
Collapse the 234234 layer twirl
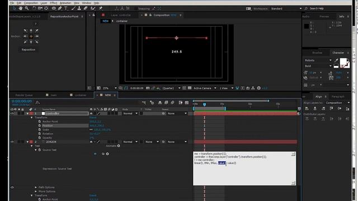click(27, 142)
